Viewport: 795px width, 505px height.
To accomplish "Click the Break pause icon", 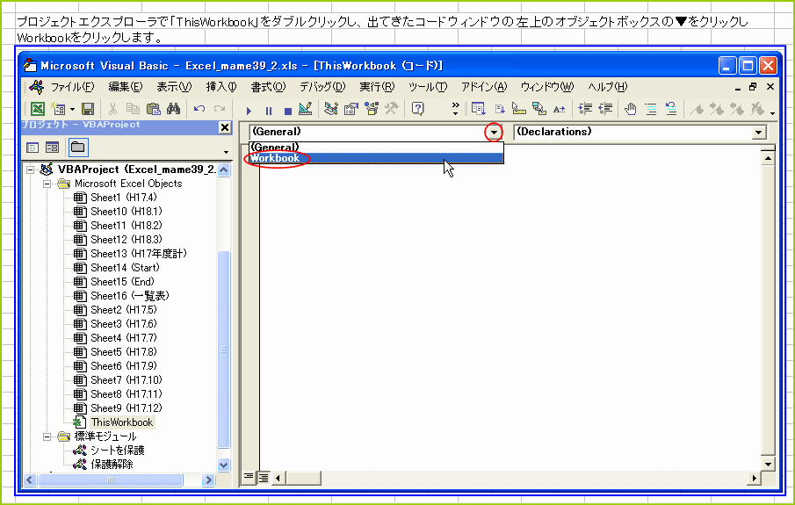I will click(269, 110).
